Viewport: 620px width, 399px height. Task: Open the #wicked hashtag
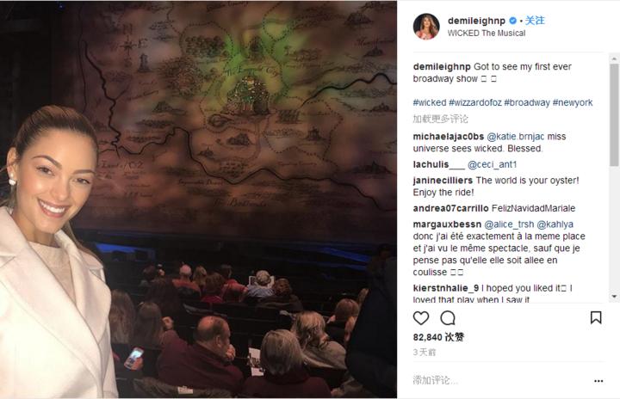[430, 102]
